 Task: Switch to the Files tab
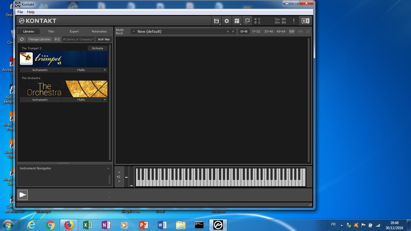(51, 31)
